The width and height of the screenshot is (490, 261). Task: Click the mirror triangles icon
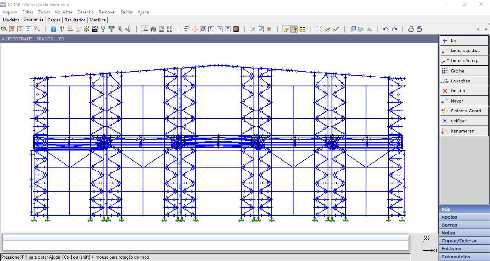369,29
